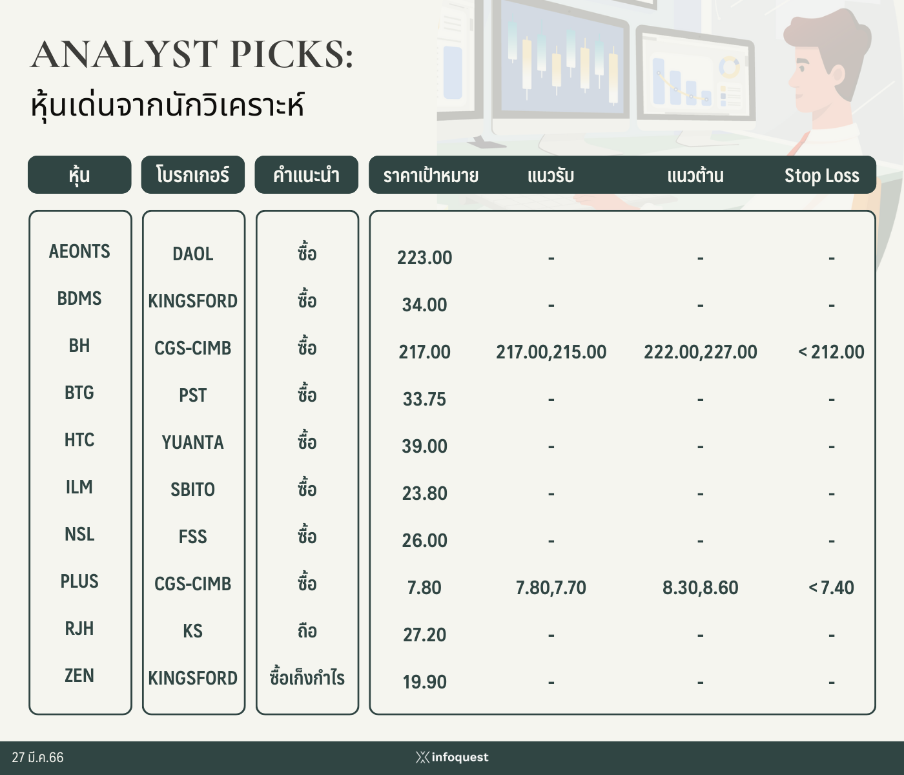Select the โบรกเกอร์ column header

[x=193, y=174]
